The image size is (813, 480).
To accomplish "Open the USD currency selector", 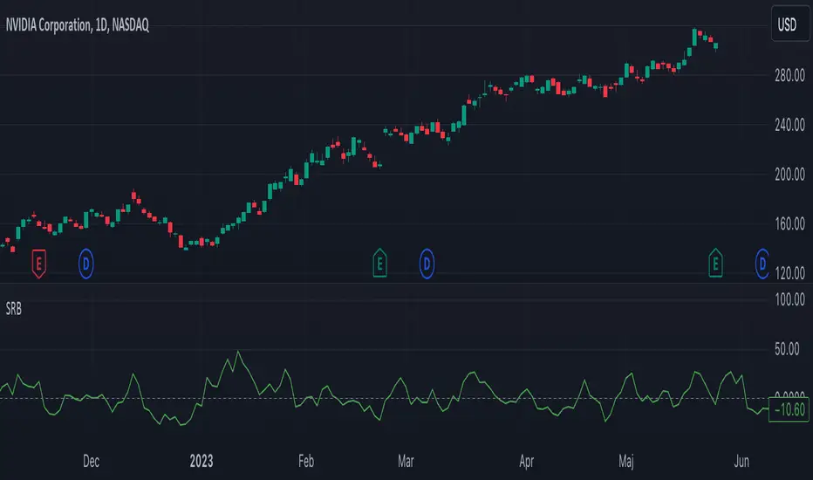I will click(x=790, y=24).
